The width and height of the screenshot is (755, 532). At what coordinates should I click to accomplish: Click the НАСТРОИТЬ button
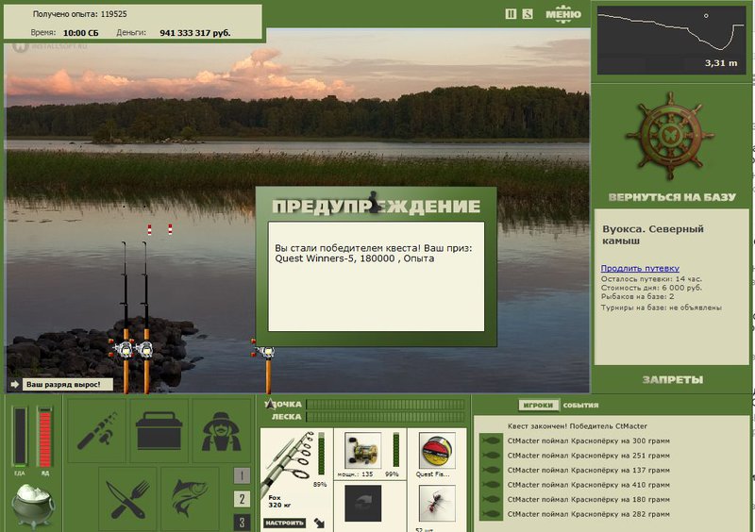(285, 523)
